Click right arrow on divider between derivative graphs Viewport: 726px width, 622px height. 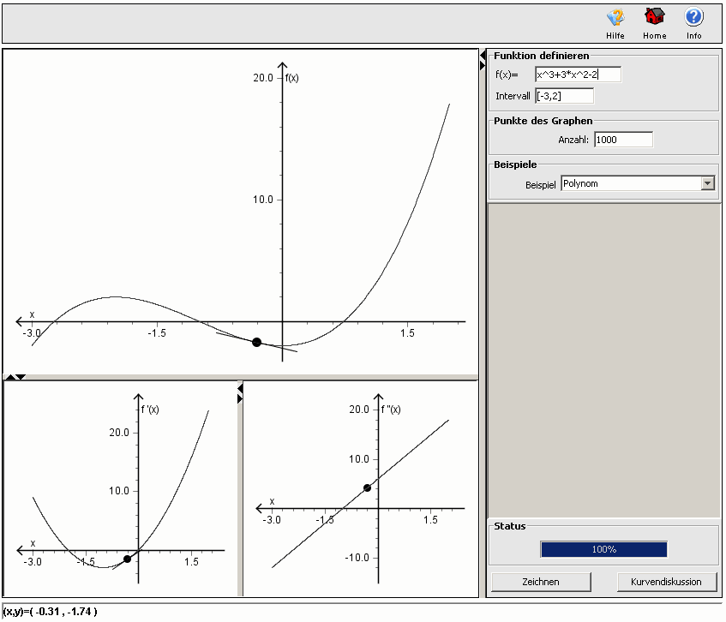click(240, 398)
